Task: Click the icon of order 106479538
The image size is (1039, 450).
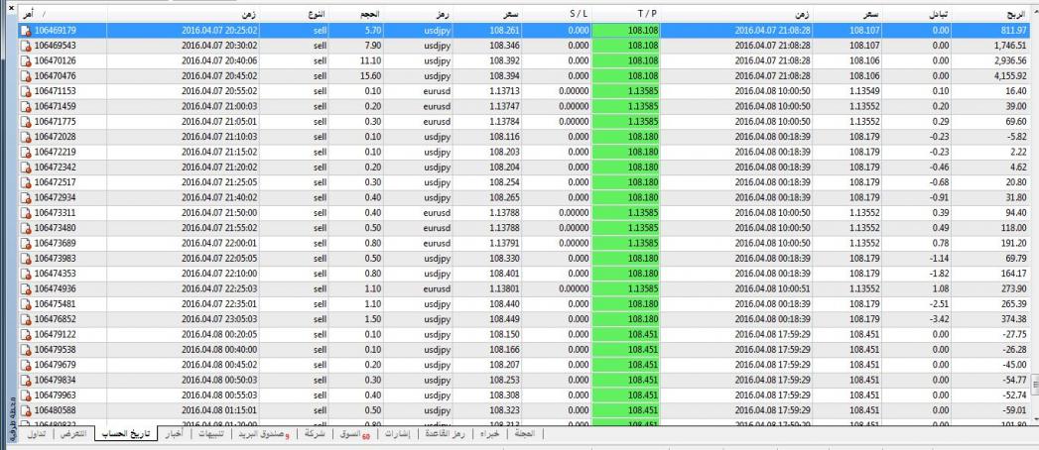Action: coord(26,350)
